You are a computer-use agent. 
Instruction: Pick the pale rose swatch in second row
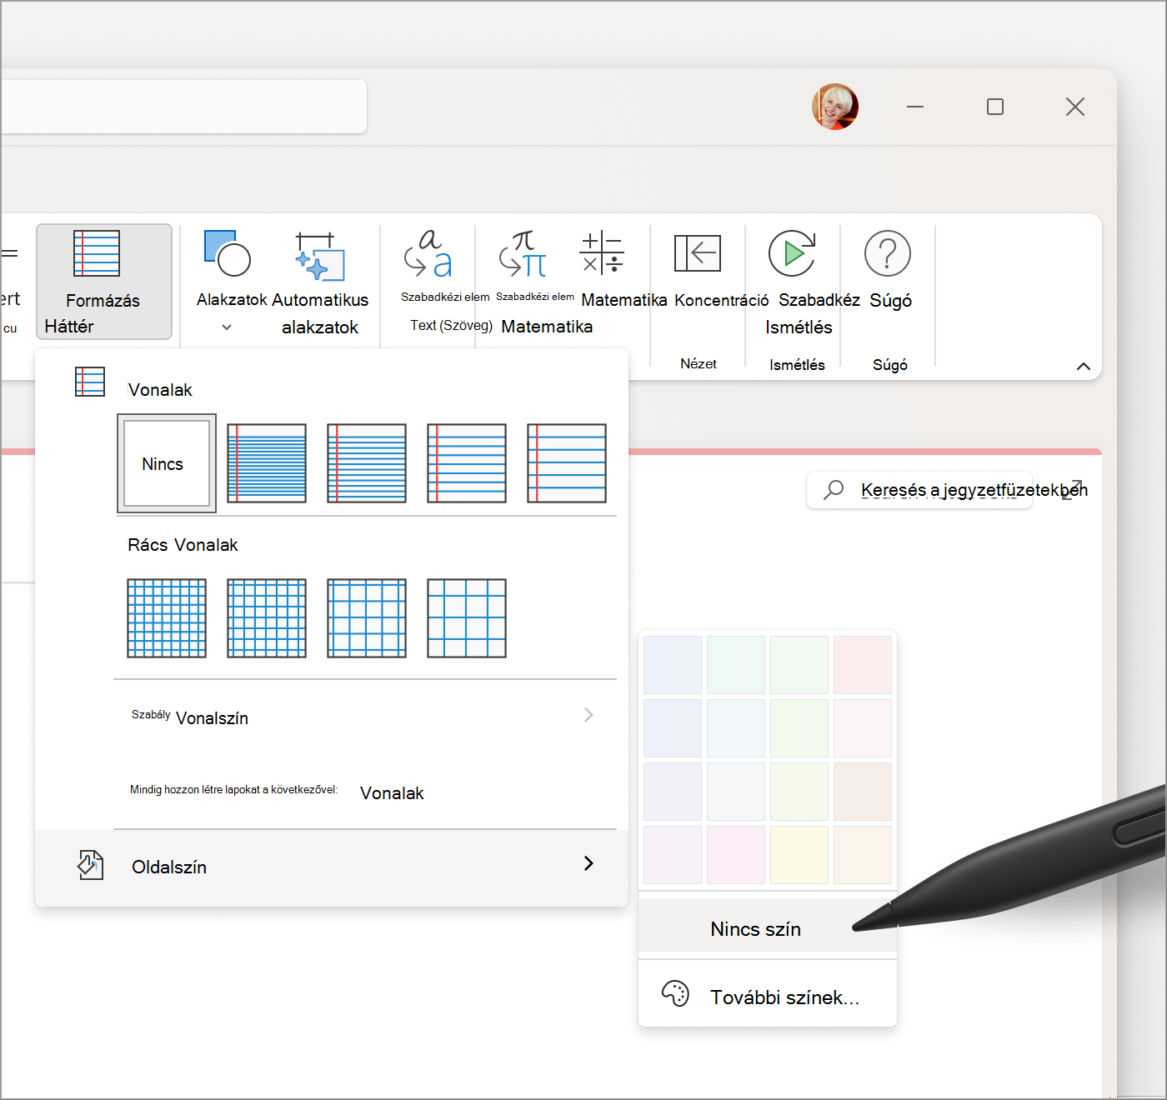pyautogui.click(x=863, y=728)
